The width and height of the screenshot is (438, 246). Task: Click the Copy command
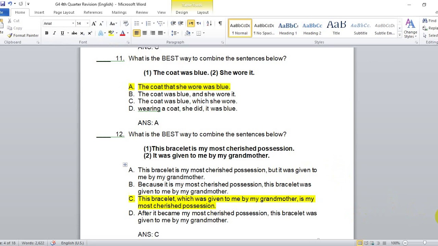[x=15, y=28]
